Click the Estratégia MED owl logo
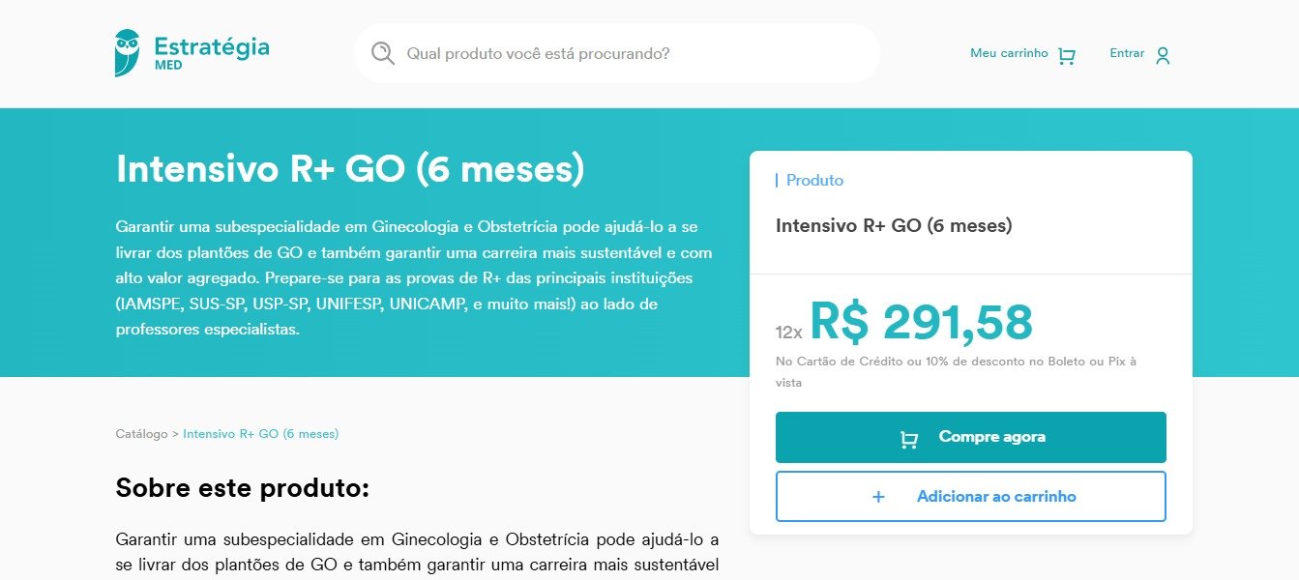 (127, 52)
